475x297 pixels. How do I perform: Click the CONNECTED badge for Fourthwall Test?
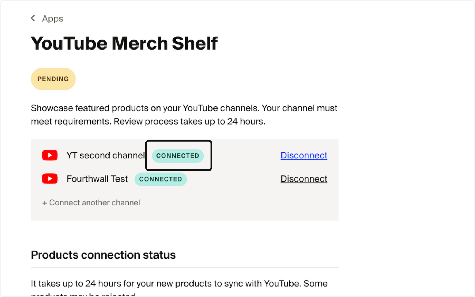tap(161, 179)
